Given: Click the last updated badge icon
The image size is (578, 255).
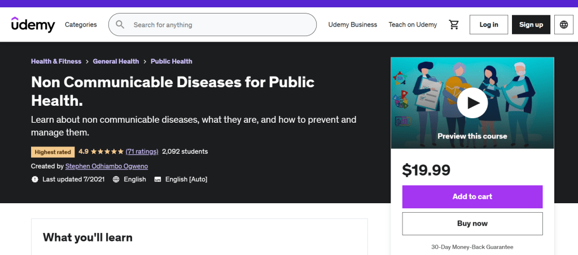Looking at the screenshot, I should tap(35, 180).
